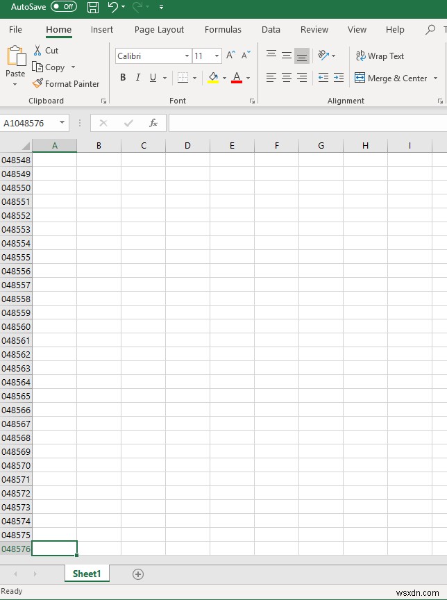Image resolution: width=447 pixels, height=600 pixels.
Task: Click inside the formula bar
Action: [x=307, y=123]
